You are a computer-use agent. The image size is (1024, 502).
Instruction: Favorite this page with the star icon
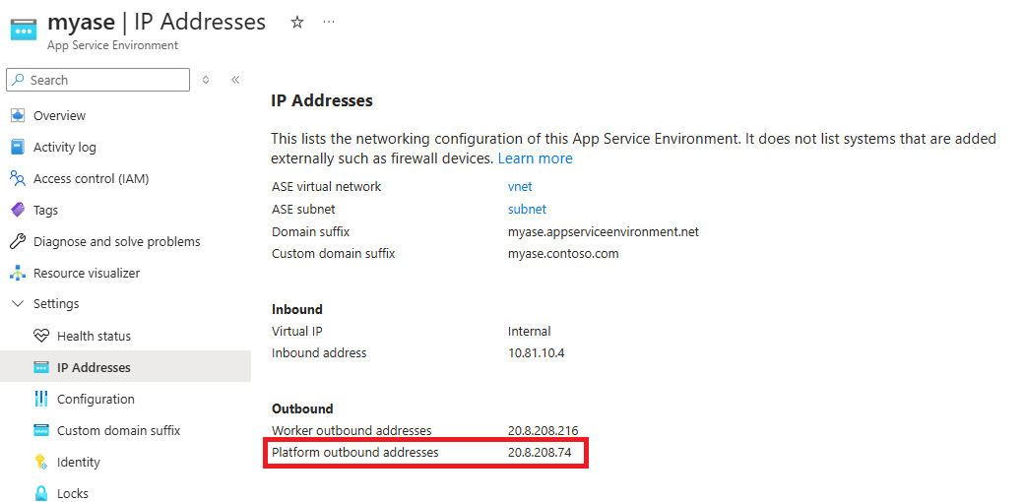[x=297, y=23]
